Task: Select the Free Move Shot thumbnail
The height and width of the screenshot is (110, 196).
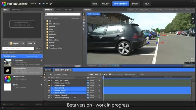Action: (8, 71)
